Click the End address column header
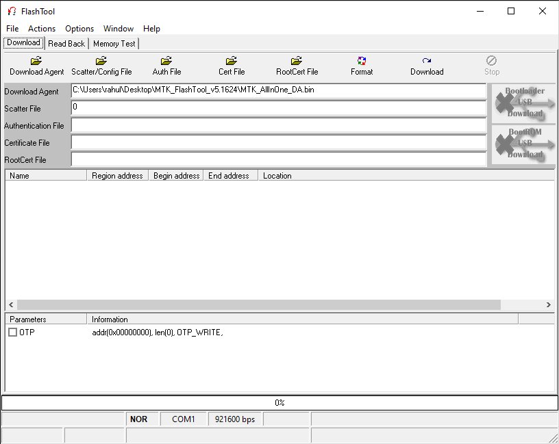Screen dimensions: 559x444 (231, 176)
